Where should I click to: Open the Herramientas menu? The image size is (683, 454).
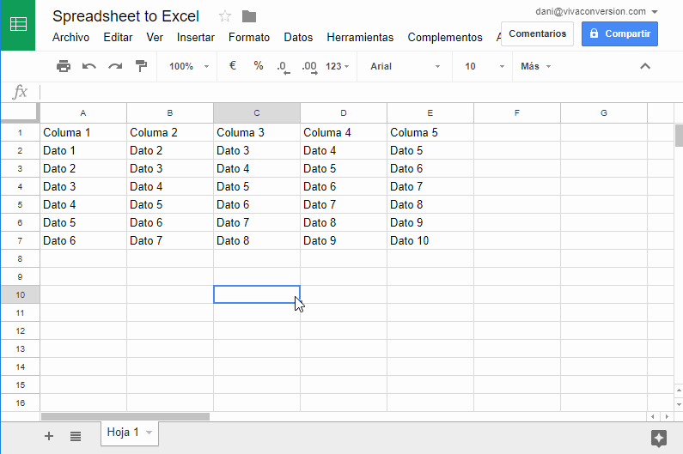(360, 37)
